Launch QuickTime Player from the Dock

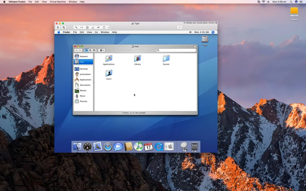pos(159,147)
